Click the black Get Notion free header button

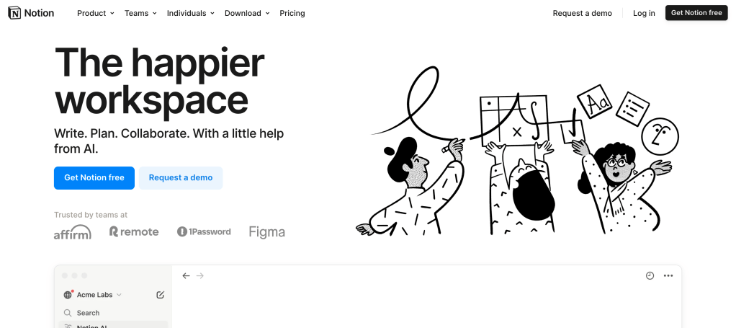pyautogui.click(x=696, y=13)
